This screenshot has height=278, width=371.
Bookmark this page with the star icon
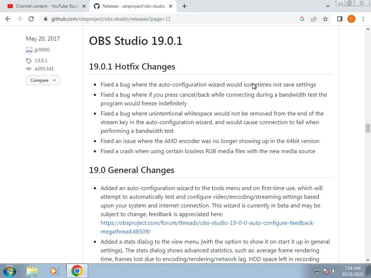point(325,19)
